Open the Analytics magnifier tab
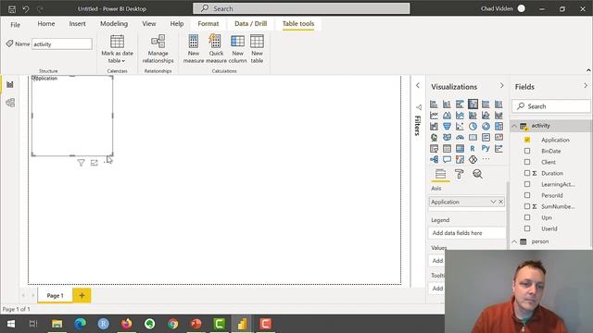Image resolution: width=593 pixels, height=333 pixels. [478, 174]
